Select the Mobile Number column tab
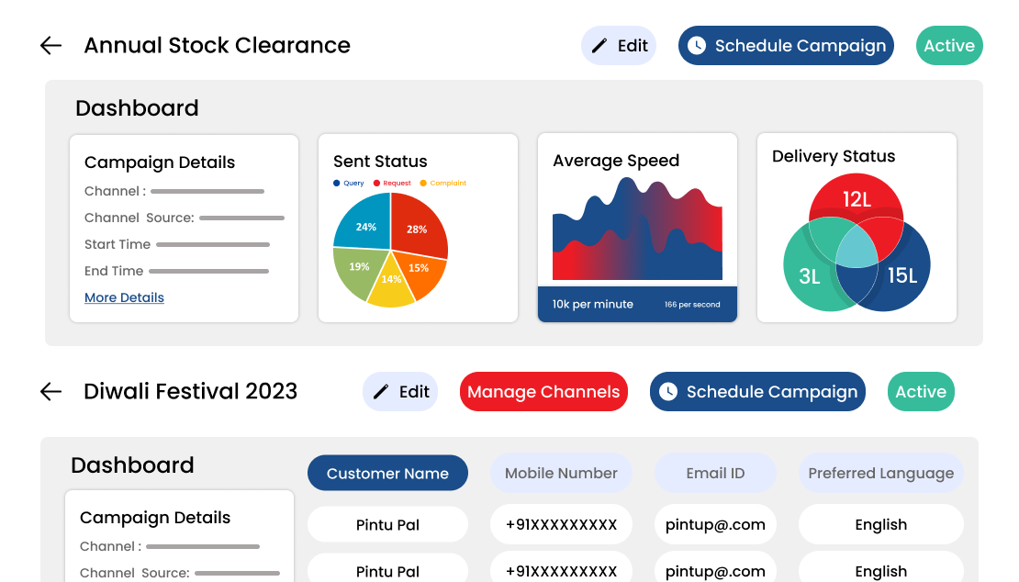The height and width of the screenshot is (582, 1019). click(x=562, y=473)
